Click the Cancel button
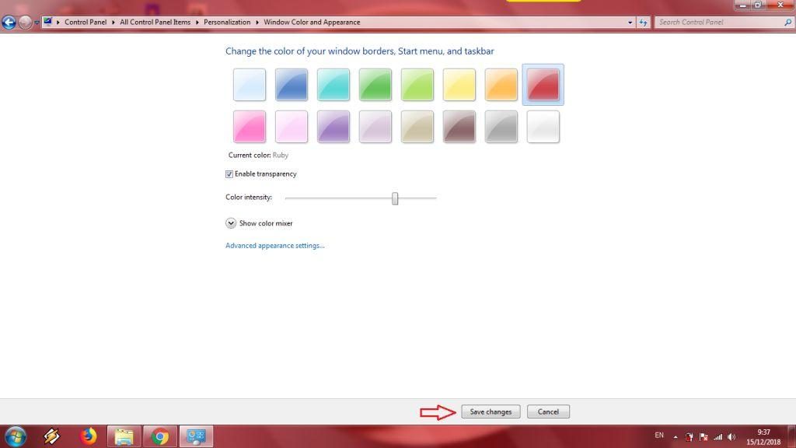The height and width of the screenshot is (448, 796). [548, 411]
